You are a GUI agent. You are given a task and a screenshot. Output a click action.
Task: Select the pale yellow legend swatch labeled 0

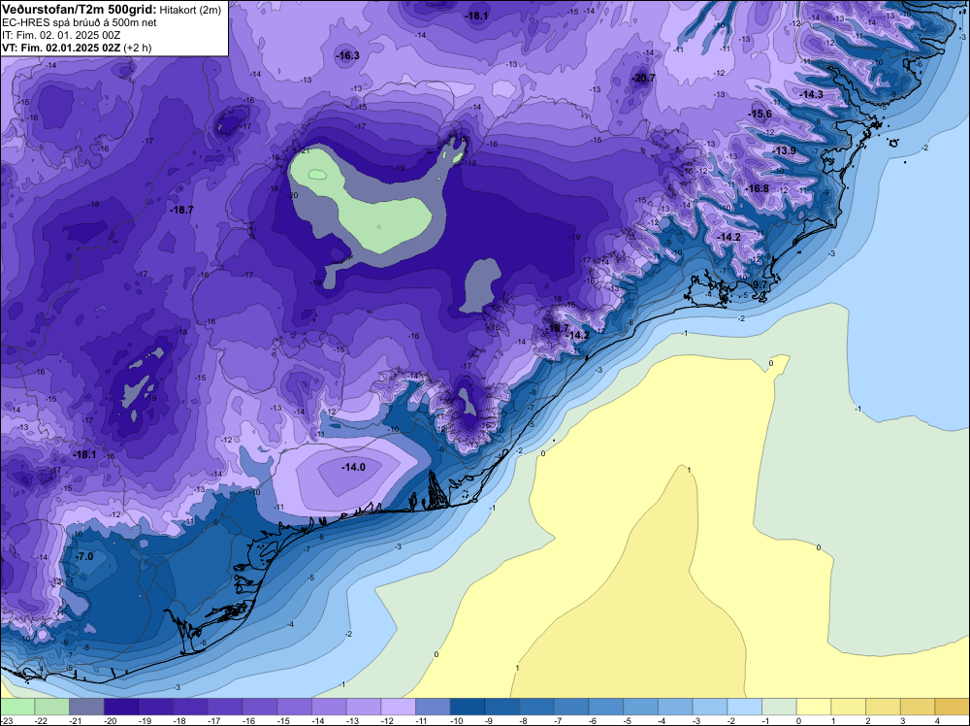[814, 707]
